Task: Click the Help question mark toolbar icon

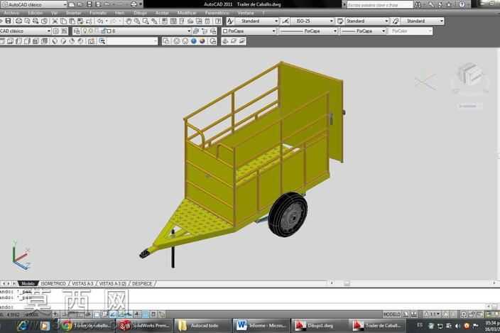Action: pos(218,21)
